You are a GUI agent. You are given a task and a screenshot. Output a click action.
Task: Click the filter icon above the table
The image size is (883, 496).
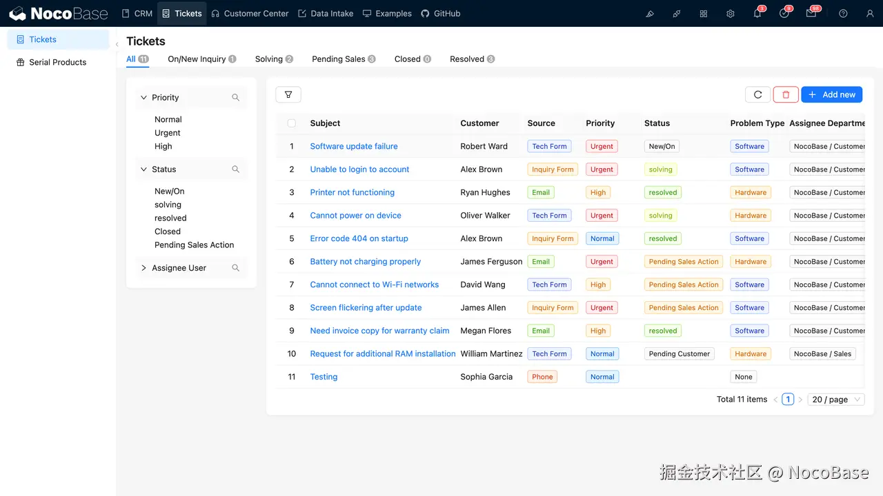pyautogui.click(x=288, y=94)
